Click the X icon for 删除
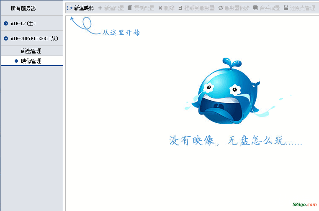The height and width of the screenshot is (211, 319). coord(160,8)
